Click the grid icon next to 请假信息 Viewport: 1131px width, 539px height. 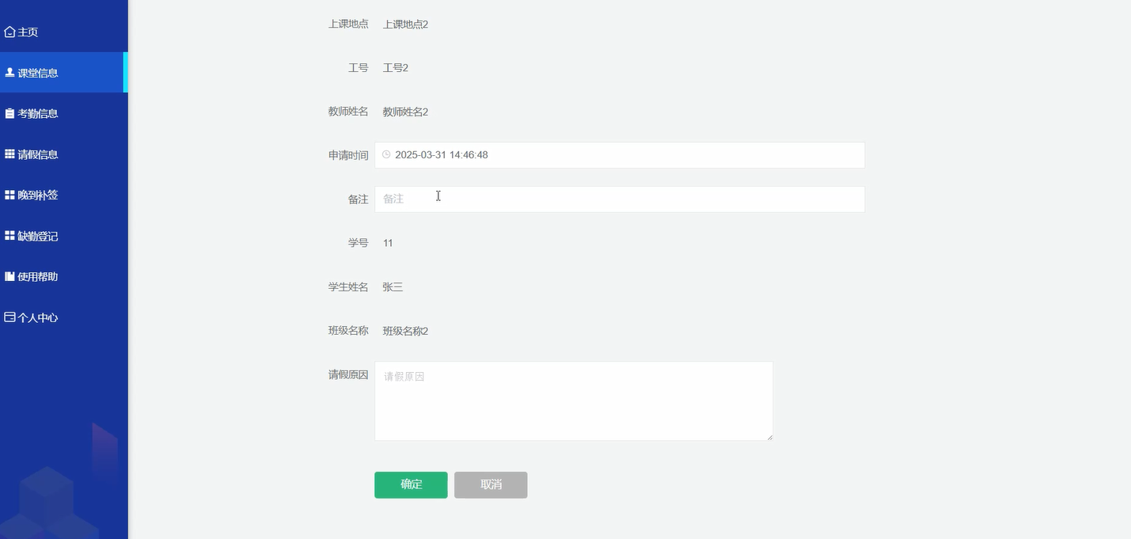tap(8, 154)
